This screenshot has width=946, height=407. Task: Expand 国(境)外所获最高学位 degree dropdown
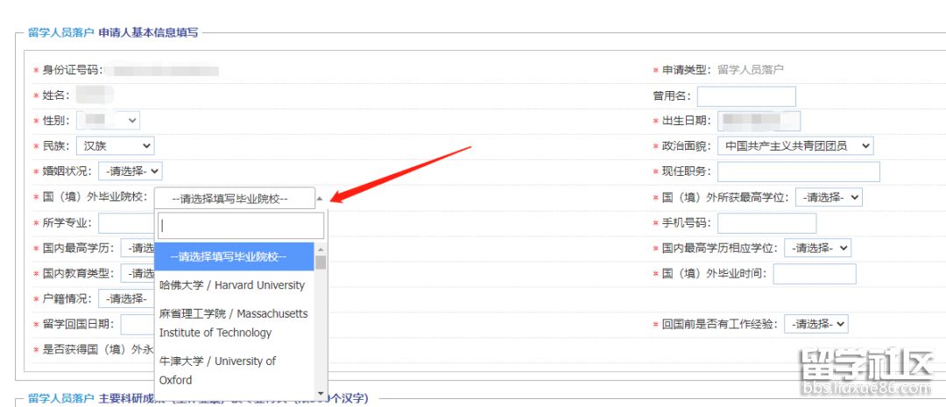828,198
